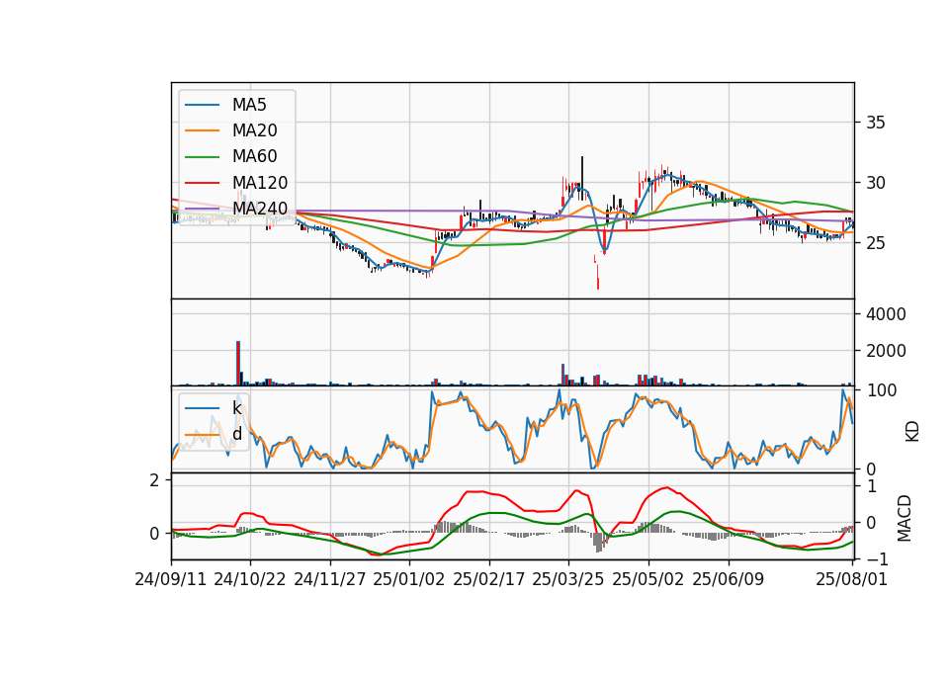Image resolution: width=949 pixels, height=682 pixels.
Task: Click the MA120 legend label
Action: [x=260, y=183]
